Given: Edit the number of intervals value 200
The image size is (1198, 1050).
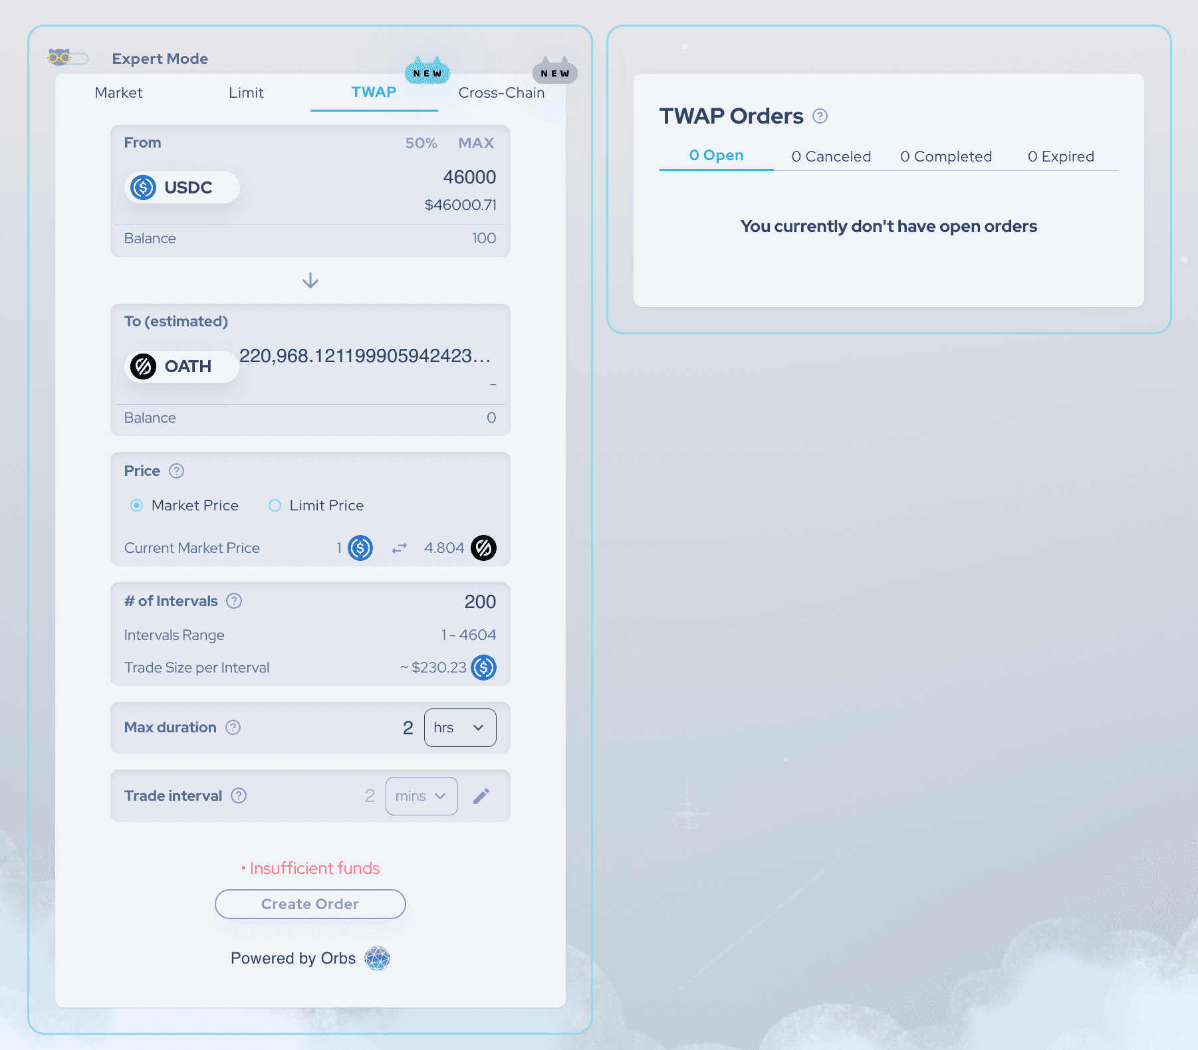Looking at the screenshot, I should [x=480, y=602].
